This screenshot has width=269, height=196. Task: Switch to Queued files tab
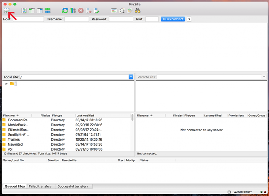pos(15,186)
